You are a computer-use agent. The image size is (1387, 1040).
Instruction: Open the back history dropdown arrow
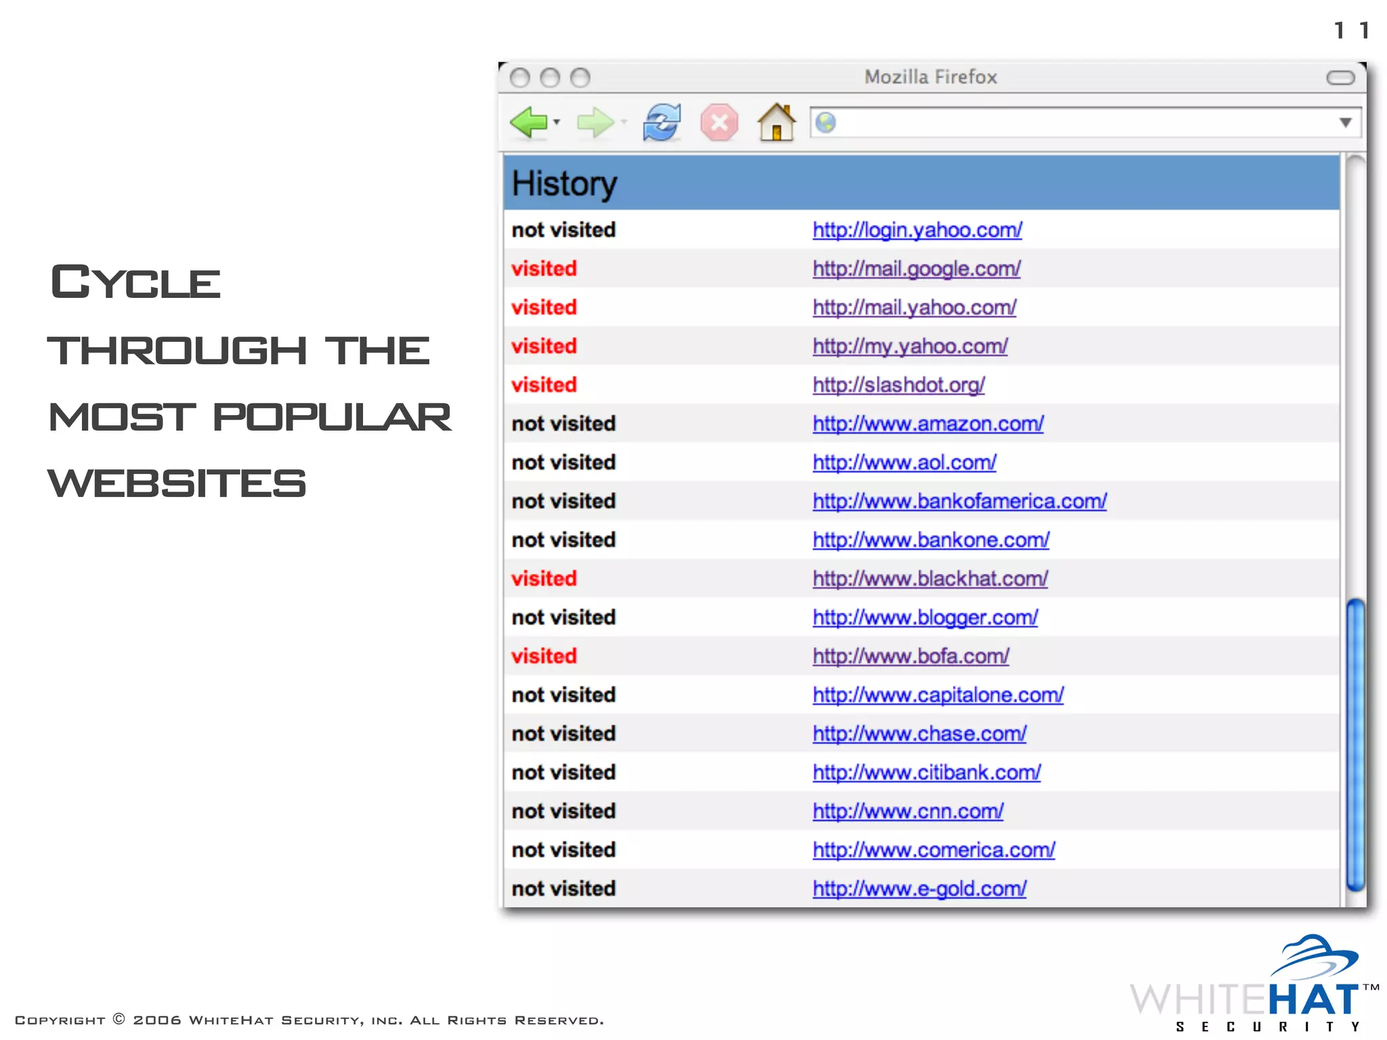click(557, 123)
